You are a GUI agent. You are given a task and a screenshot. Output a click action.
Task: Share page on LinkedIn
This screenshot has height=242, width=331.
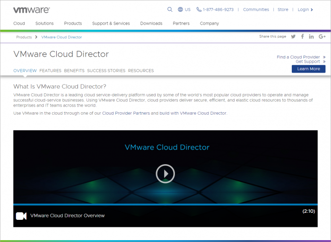(x=311, y=37)
